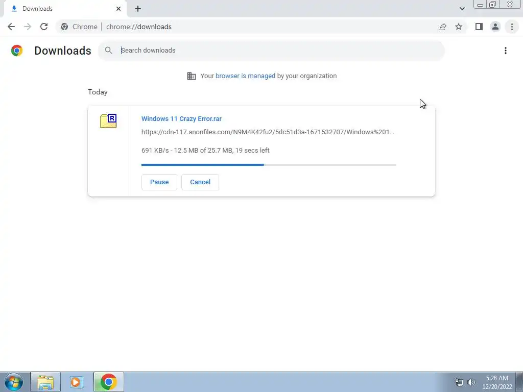
Task: Share this page via the share icon
Action: click(442, 27)
